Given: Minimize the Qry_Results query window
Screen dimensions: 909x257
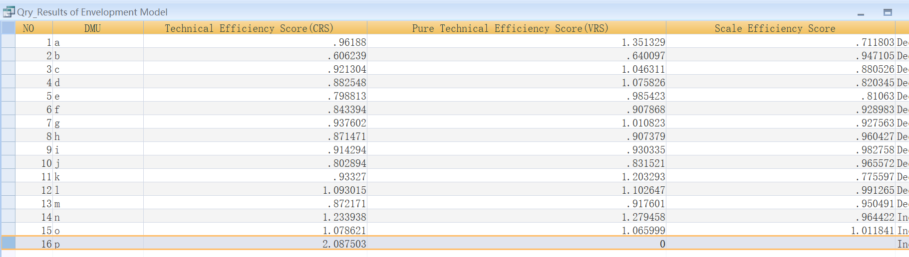Looking at the screenshot, I should (x=861, y=13).
